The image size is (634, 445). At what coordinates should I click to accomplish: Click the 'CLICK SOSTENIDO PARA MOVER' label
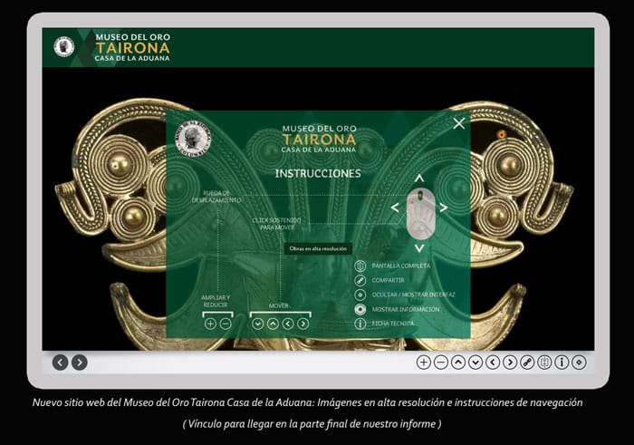click(x=276, y=224)
